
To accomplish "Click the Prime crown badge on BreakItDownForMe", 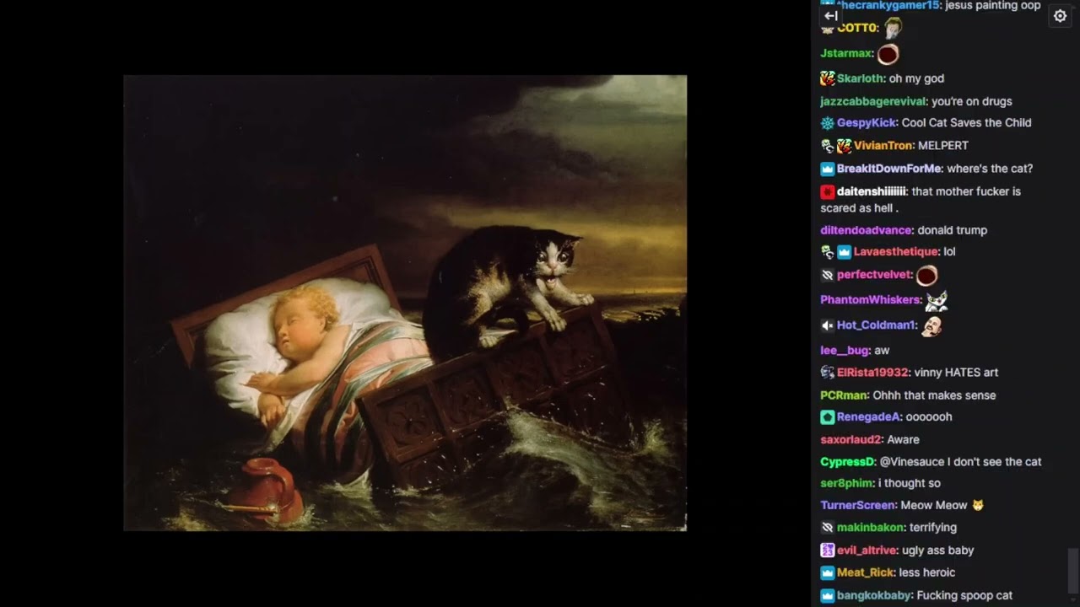I will click(x=827, y=169).
